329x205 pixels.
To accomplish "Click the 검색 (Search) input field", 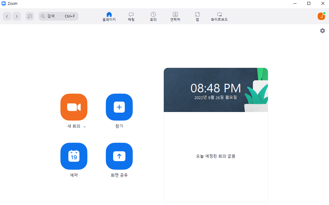I will [58, 16].
